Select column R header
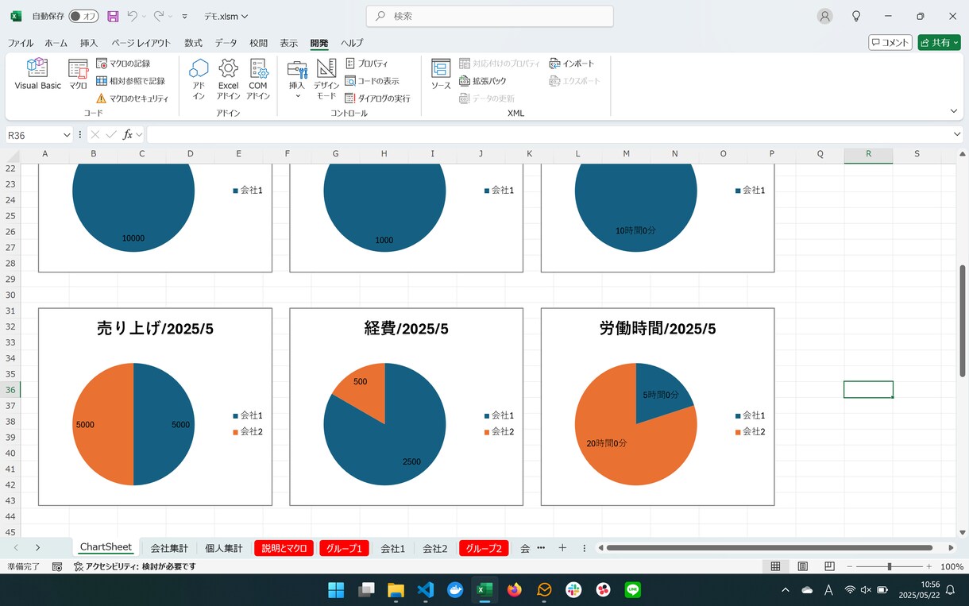Screen dimensions: 969x606 coord(868,154)
